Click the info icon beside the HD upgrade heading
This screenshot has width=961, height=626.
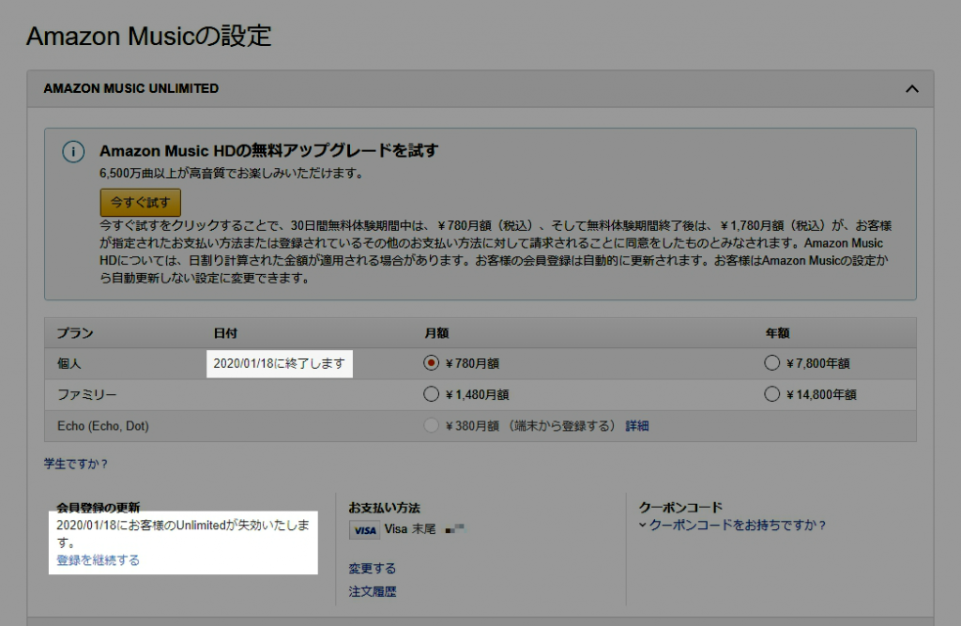[73, 151]
